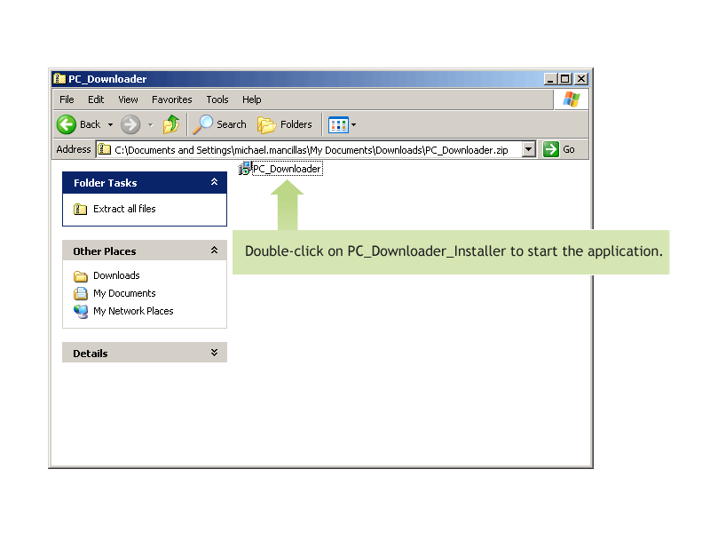
Task: Minimize the PC_Downloader window
Action: (550, 79)
